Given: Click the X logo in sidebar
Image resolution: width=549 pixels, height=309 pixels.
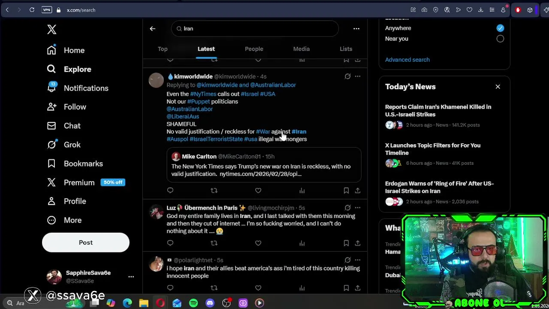Looking at the screenshot, I should click(51, 29).
